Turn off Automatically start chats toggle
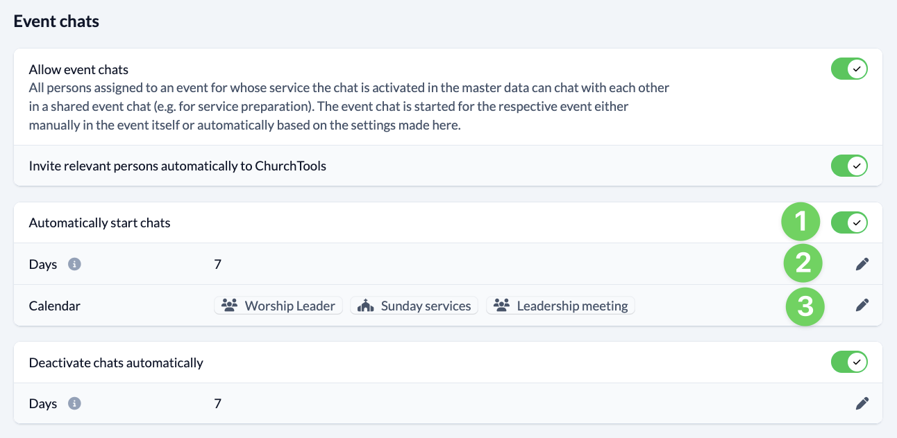The height and width of the screenshot is (438, 897). tap(848, 223)
